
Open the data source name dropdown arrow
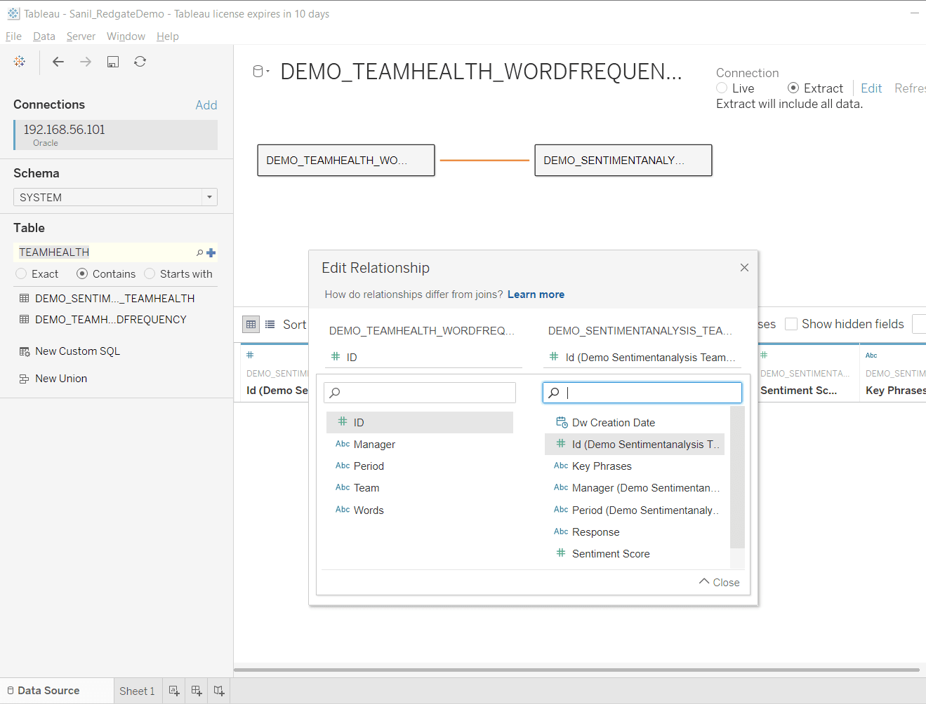point(268,71)
